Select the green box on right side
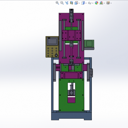128x128 pixels. pyautogui.click(x=89, y=44)
